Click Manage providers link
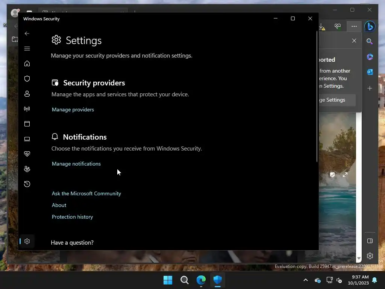Viewport: 385px width, 289px height. 73,110
